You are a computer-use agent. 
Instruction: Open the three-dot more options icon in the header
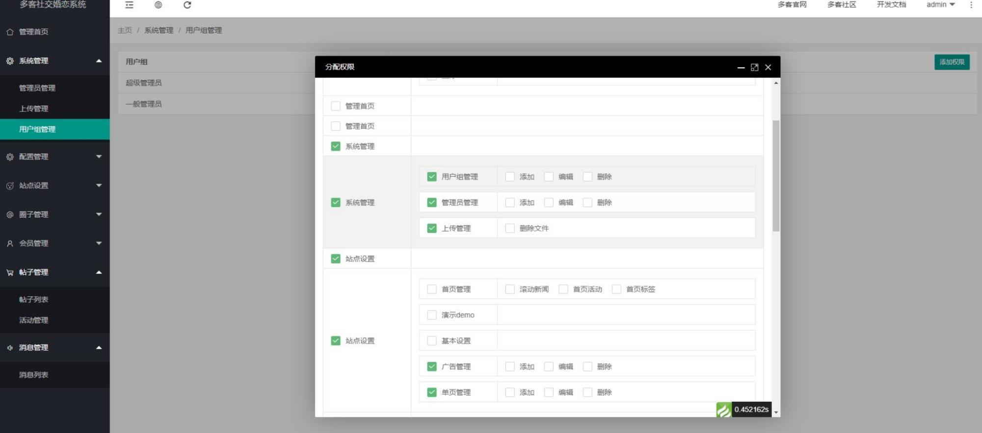point(971,5)
